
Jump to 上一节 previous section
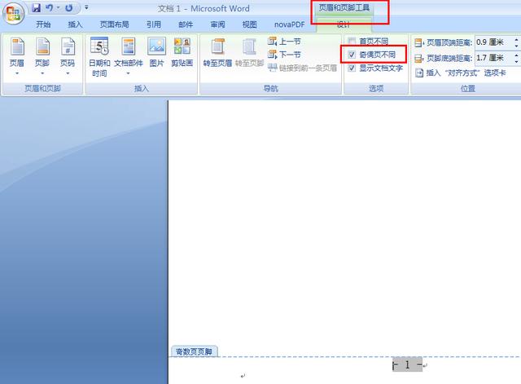pos(284,42)
